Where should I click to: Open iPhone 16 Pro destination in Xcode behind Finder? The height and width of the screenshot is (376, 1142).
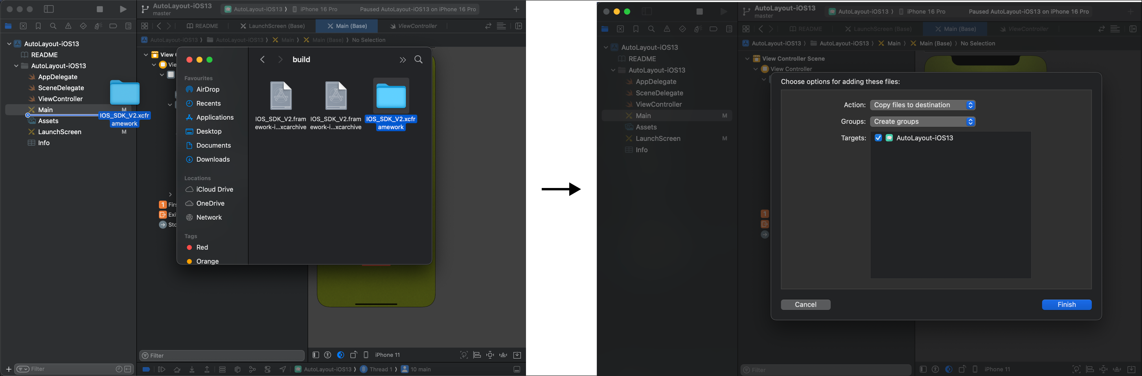coord(315,9)
